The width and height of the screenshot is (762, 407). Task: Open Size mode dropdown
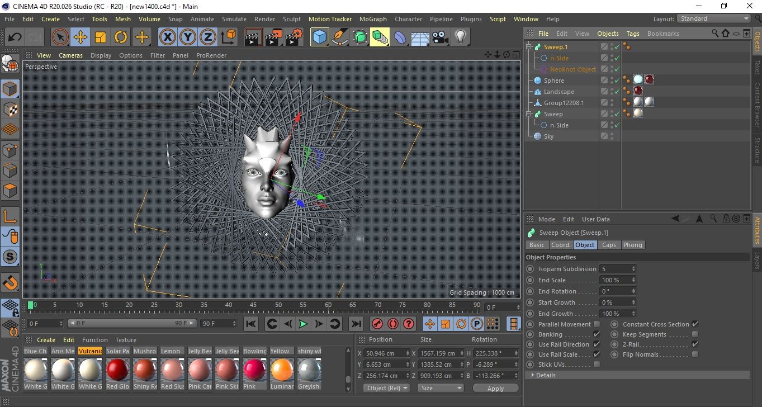coord(441,388)
